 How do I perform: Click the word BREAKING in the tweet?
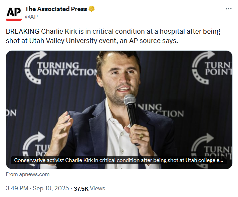click(23, 32)
